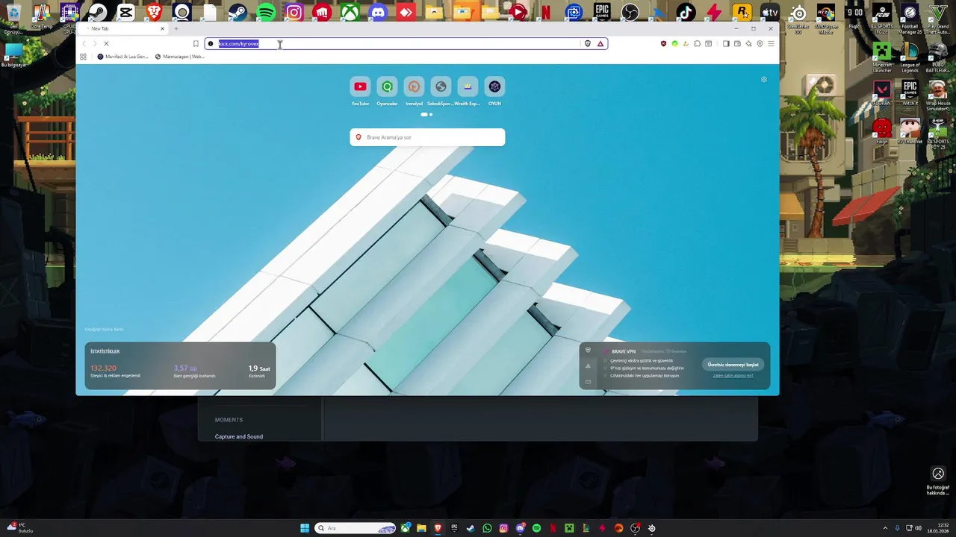Open the VALORANT desktop shortcut

882,93
